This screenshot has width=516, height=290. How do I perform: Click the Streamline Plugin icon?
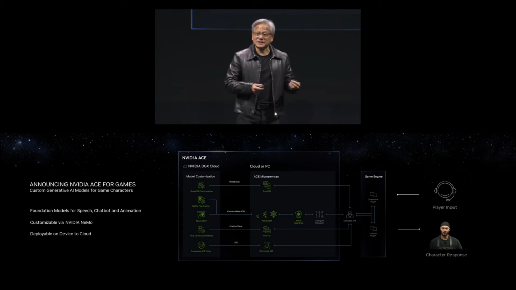pos(374,195)
